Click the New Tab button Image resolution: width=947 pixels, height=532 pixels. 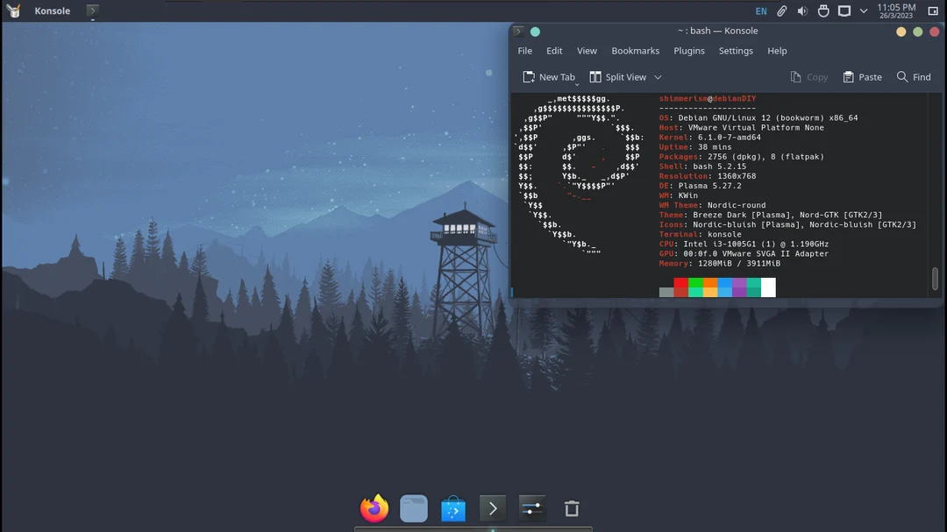550,77
